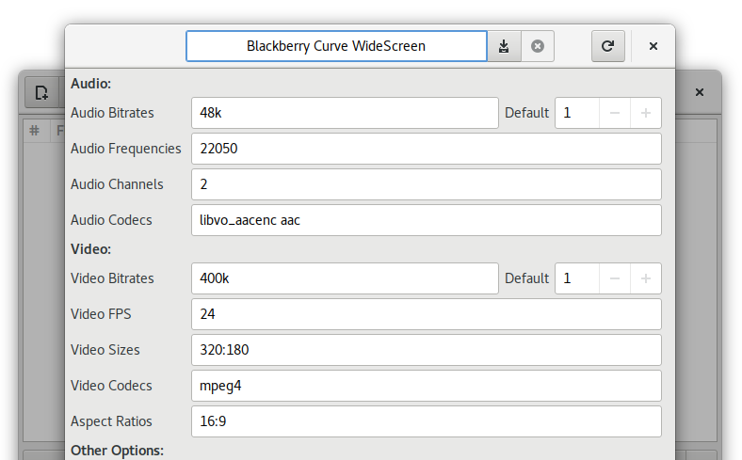Click the Audio Codecs field libvo_aacenc aac

pyautogui.click(x=427, y=220)
